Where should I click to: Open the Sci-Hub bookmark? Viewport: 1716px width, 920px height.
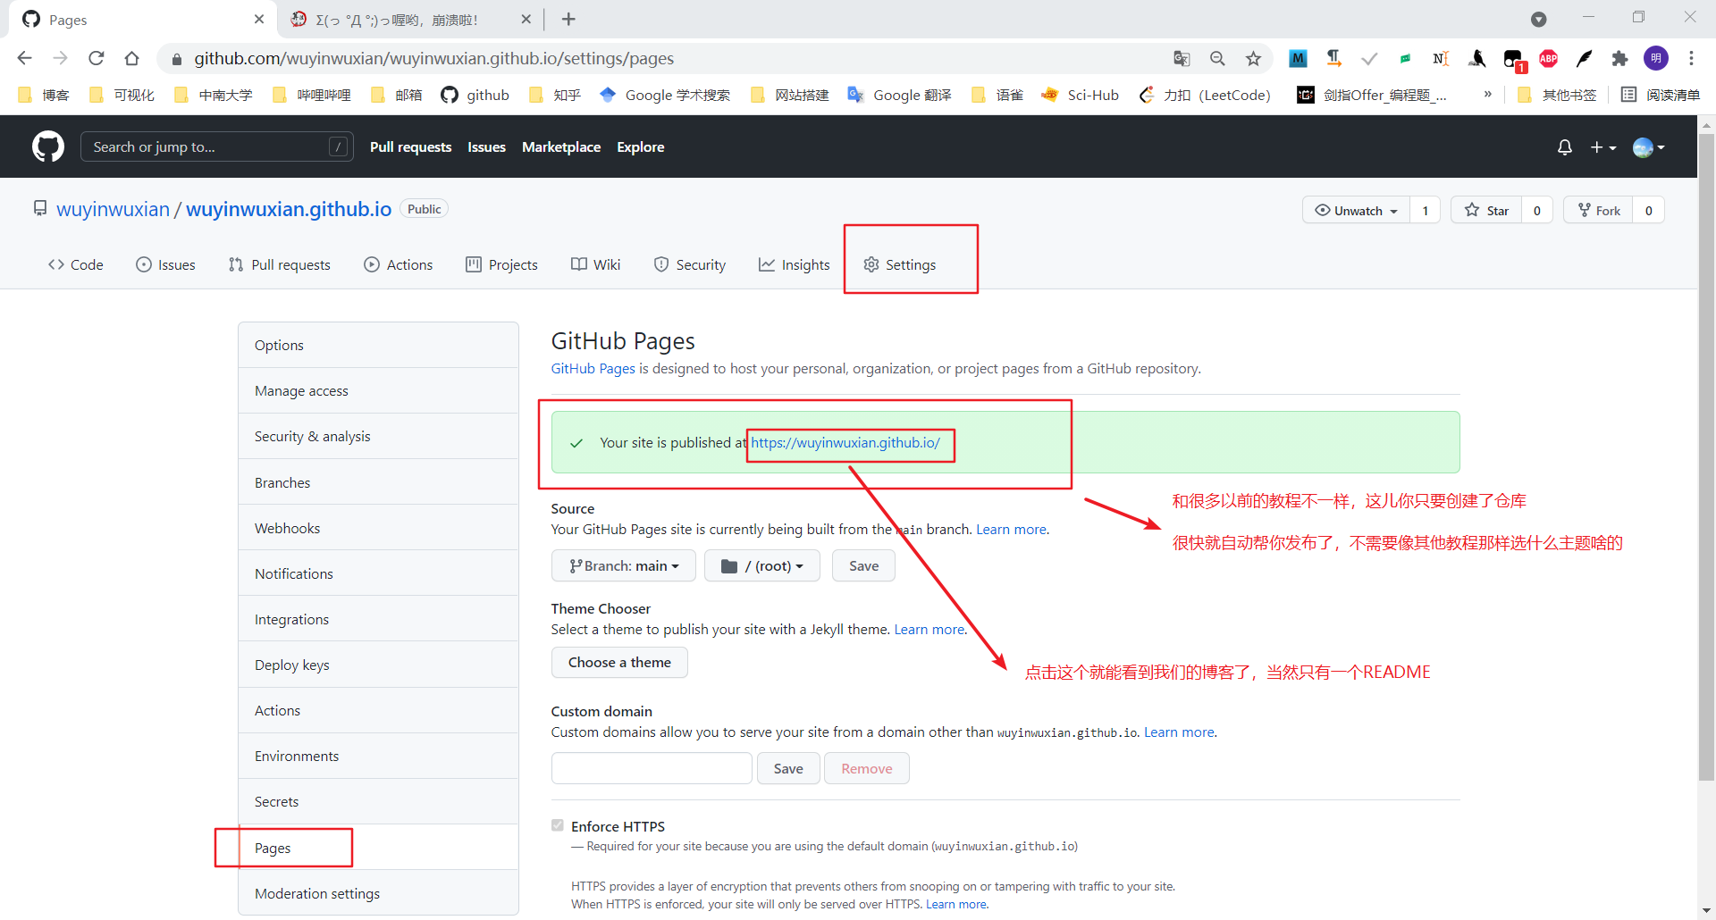point(1080,95)
